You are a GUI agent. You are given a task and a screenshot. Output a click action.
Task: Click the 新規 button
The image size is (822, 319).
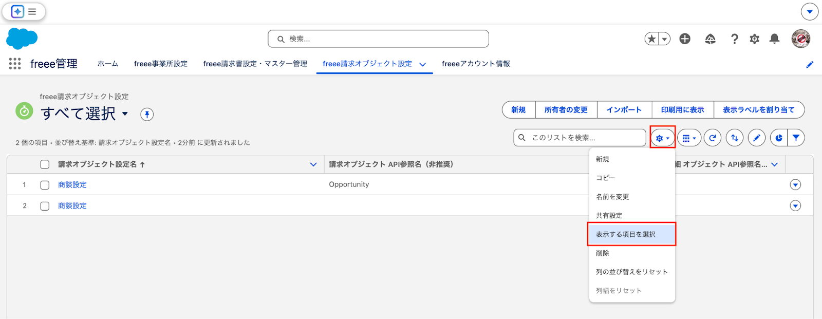pyautogui.click(x=518, y=110)
